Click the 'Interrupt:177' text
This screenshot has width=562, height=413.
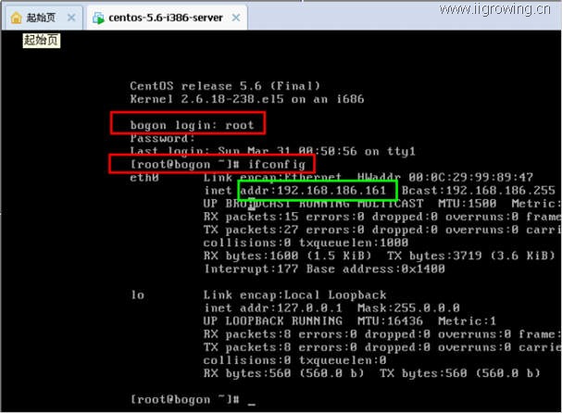click(x=251, y=269)
